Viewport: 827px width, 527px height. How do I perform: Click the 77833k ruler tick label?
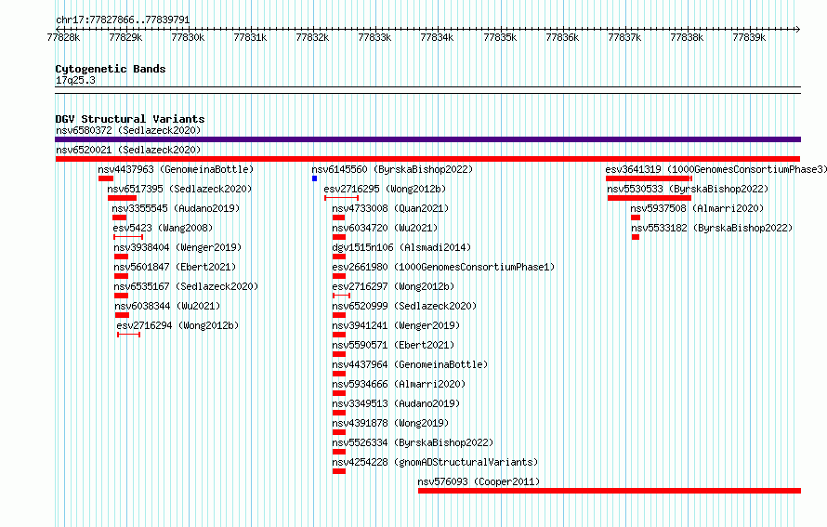(x=374, y=37)
